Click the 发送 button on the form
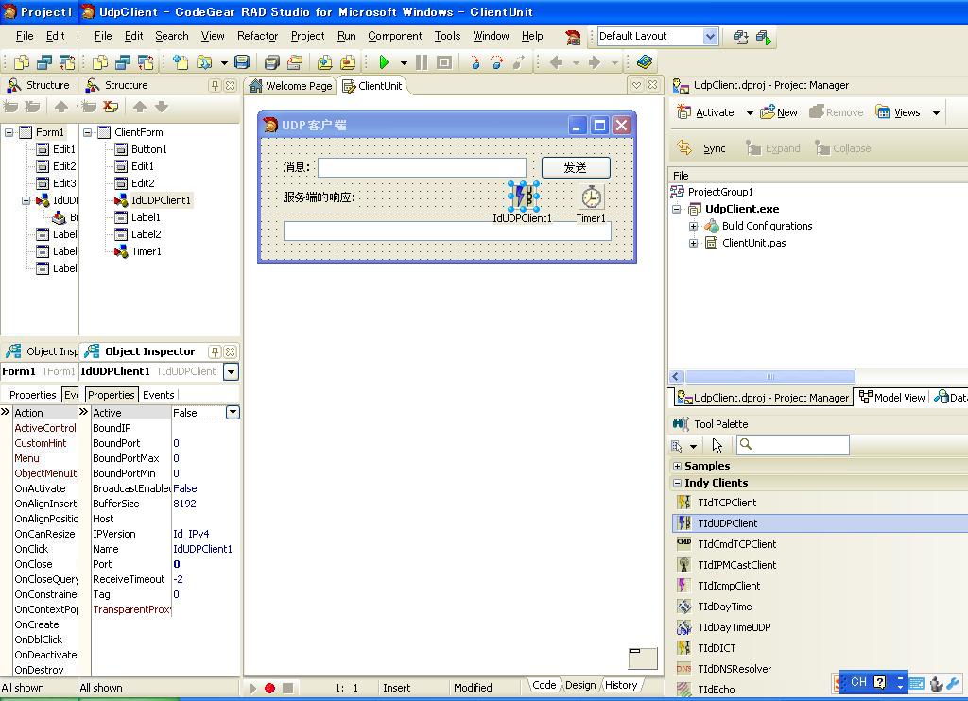 coord(576,167)
